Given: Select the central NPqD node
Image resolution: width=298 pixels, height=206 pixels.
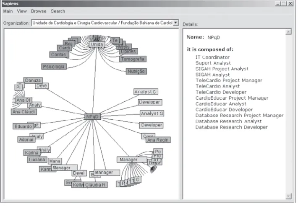Looking at the screenshot, I should click(x=92, y=116).
